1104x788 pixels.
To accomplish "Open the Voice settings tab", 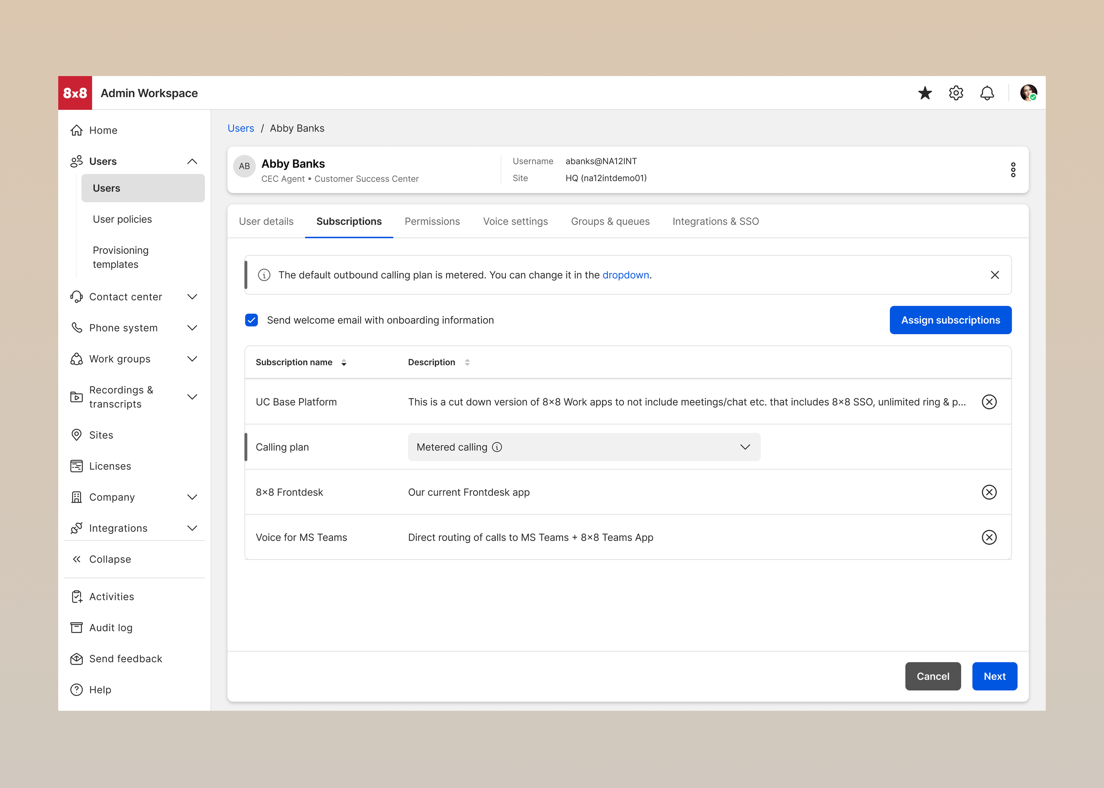I will click(x=516, y=221).
